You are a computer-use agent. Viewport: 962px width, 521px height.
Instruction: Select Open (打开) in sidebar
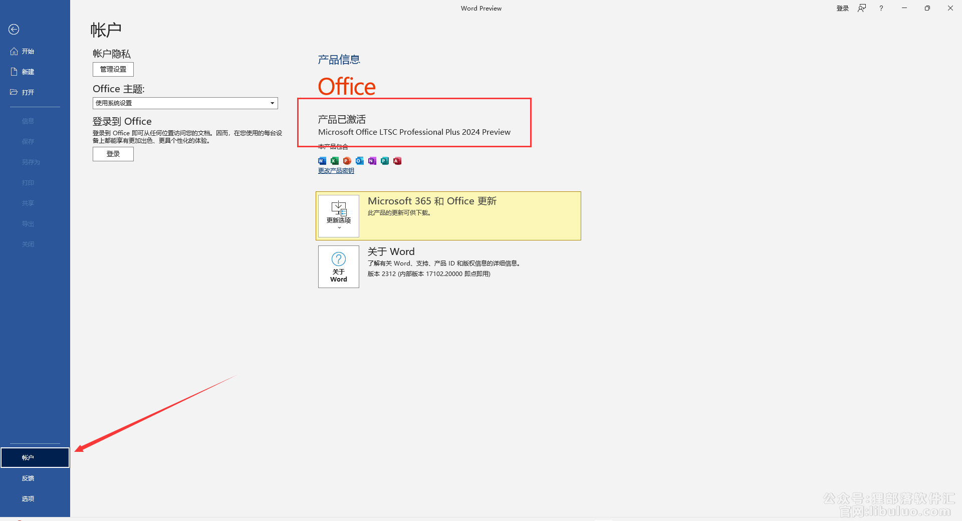click(35, 93)
